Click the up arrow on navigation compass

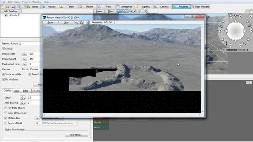(236, 21)
